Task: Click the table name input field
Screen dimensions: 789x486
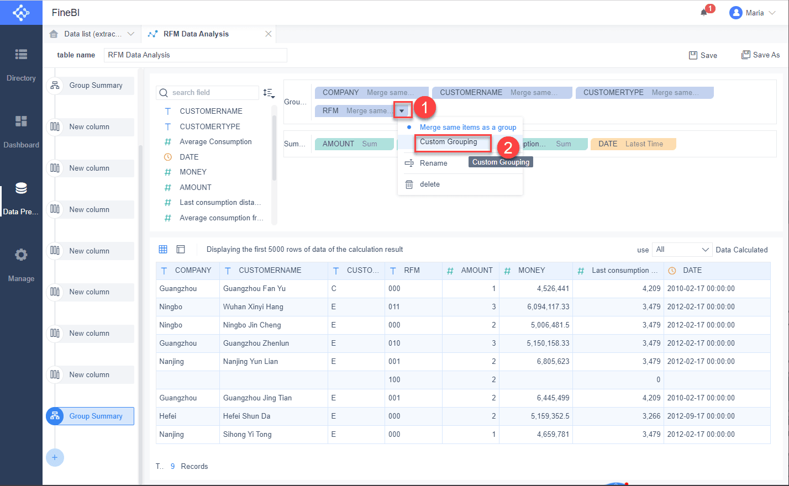Action: coord(196,55)
